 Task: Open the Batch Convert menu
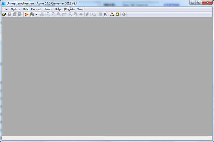(32, 9)
